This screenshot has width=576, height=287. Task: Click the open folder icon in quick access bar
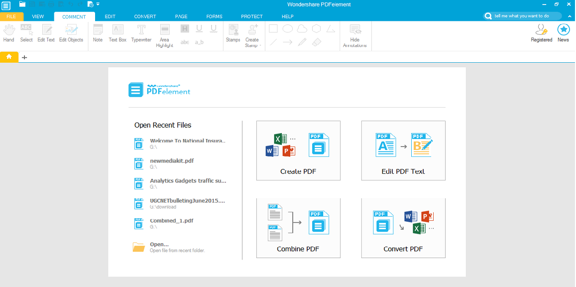tap(22, 4)
